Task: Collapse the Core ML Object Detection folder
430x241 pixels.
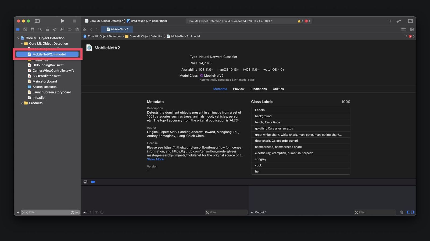Action: 21,43
